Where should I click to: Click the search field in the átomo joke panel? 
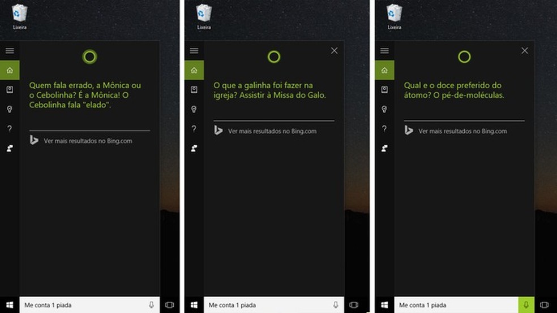point(456,305)
